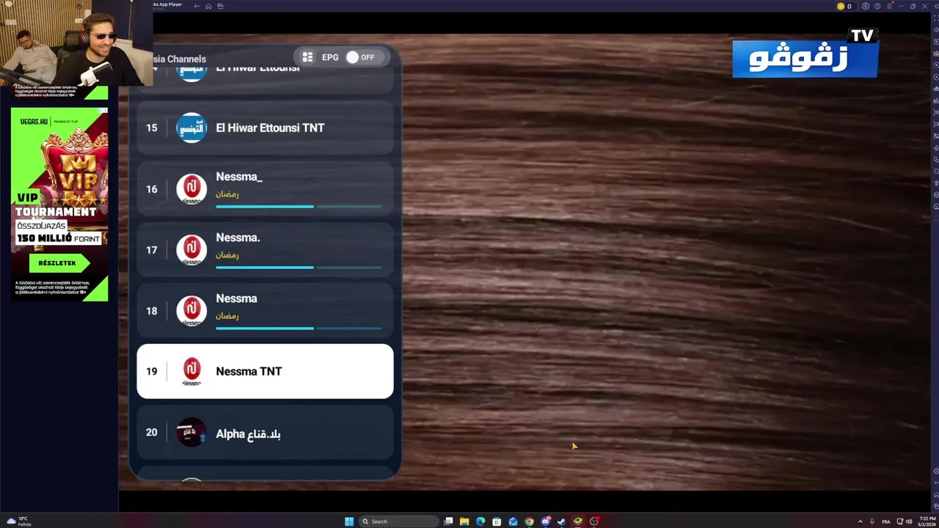Open the weather widget on the taskbar
The width and height of the screenshot is (939, 528).
pos(18,521)
